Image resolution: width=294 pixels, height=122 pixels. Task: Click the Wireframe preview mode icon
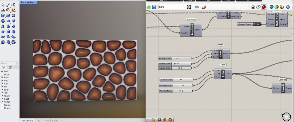pyautogui.click(x=258, y=7)
